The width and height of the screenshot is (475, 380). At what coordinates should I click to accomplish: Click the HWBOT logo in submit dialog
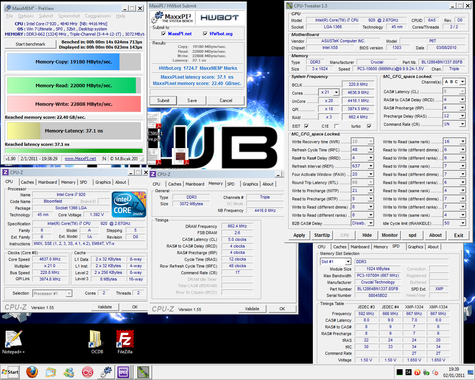coord(220,17)
